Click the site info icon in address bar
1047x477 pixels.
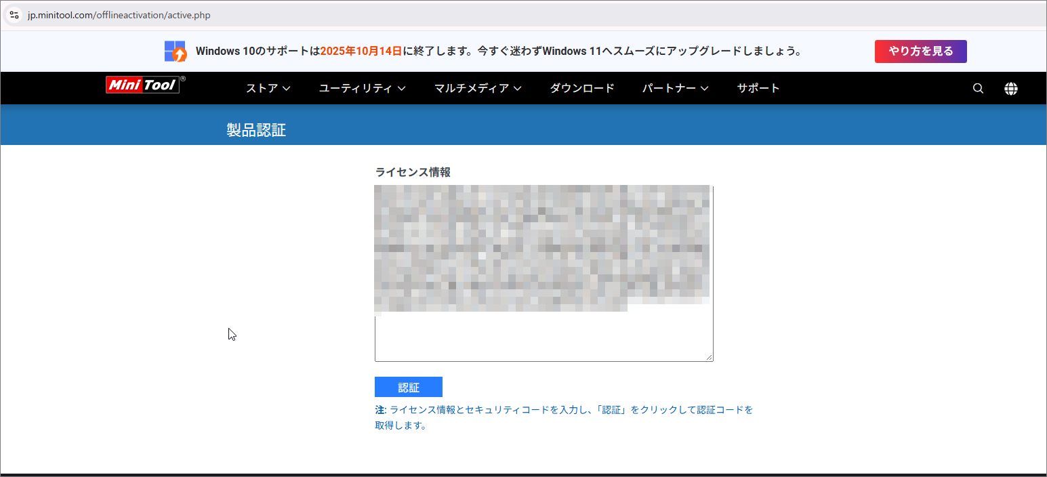pos(14,14)
